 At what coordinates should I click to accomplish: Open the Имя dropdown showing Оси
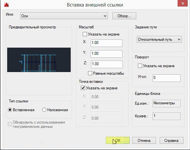point(64,16)
